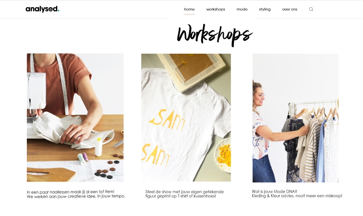Click "We werken aan jouw creatieve idee" line
Image resolution: width=363 pixels, height=216 pixels.
pyautogui.click(x=76, y=196)
